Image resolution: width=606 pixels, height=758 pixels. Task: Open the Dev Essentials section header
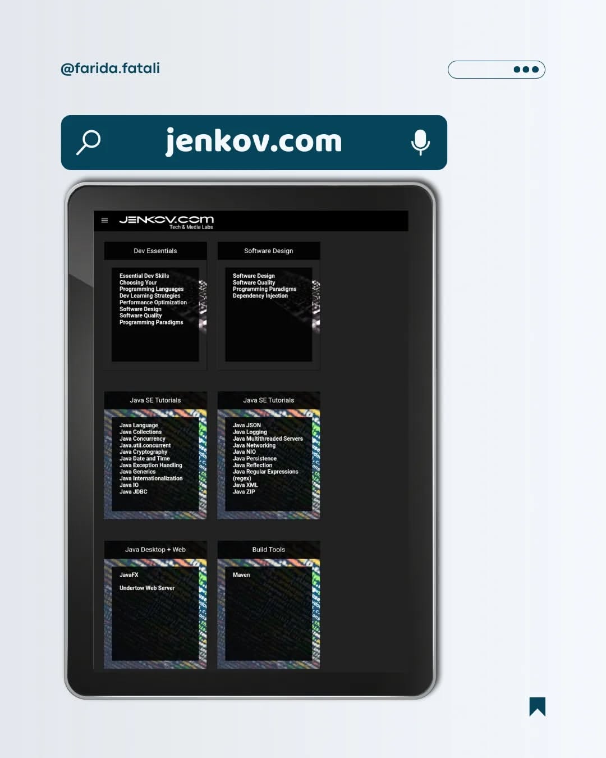[x=155, y=251]
